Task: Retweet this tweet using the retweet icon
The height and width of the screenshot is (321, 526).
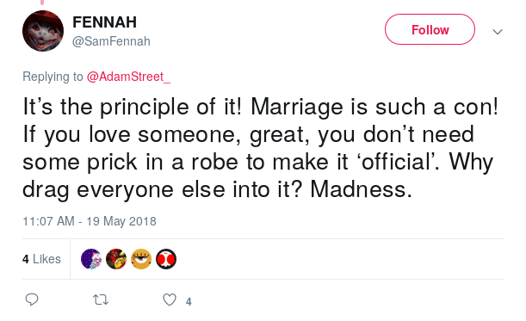Action: pyautogui.click(x=101, y=299)
